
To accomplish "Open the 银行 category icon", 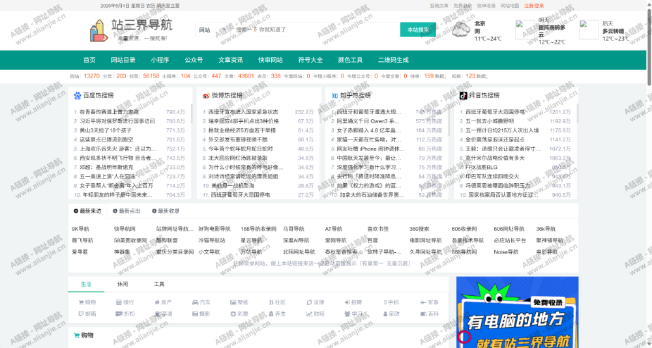I will point(119,302).
